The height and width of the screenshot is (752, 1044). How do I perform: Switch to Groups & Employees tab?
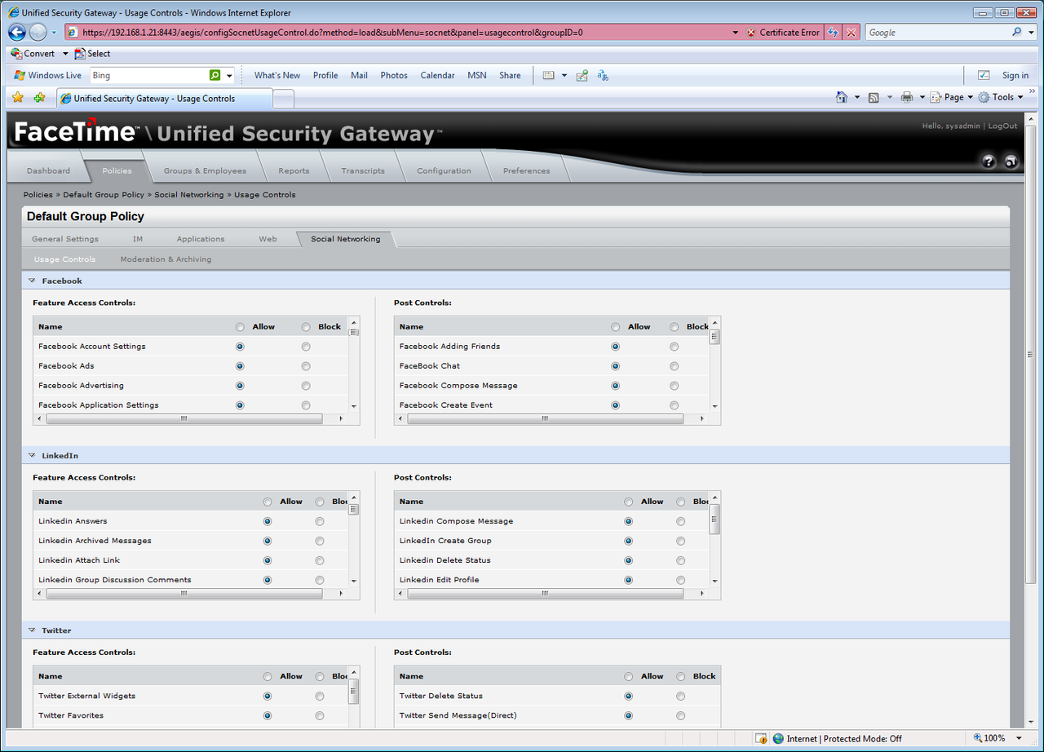[x=205, y=171]
